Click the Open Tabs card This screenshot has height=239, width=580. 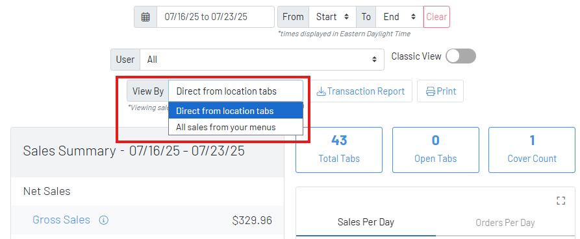[435, 150]
